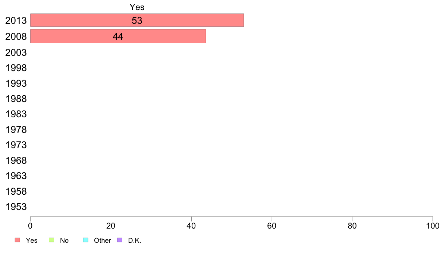Click the Yes column heading
Viewport: 443px width, 274px height.
[137, 7]
